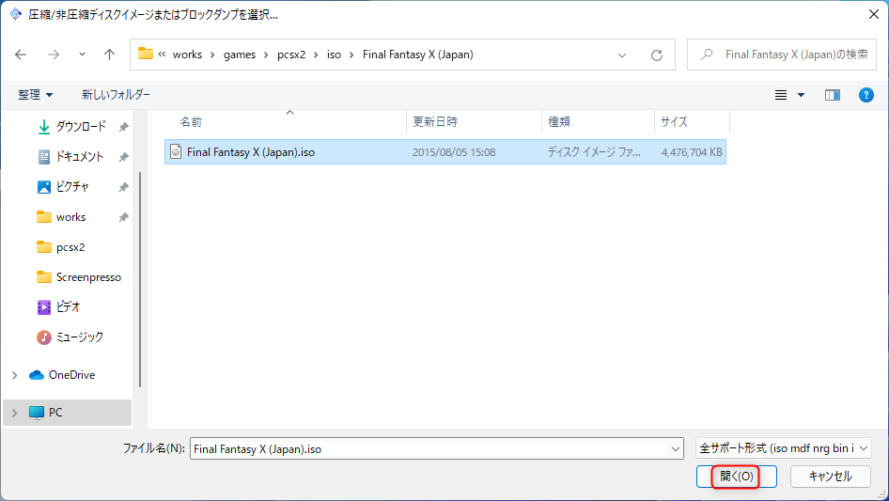Screen dimensions: 889x501
Task: Click the search magnifier icon
Action: (707, 55)
